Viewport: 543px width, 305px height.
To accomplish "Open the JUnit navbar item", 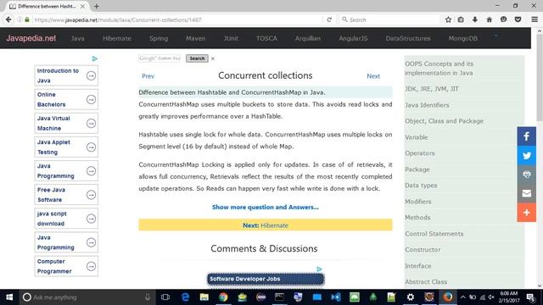I will coord(231,38).
